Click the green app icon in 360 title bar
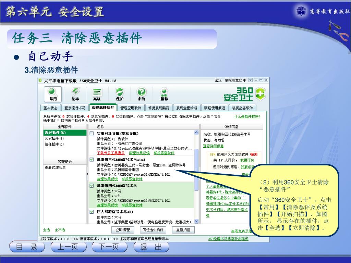This screenshot has width=351, height=263. coord(40,80)
